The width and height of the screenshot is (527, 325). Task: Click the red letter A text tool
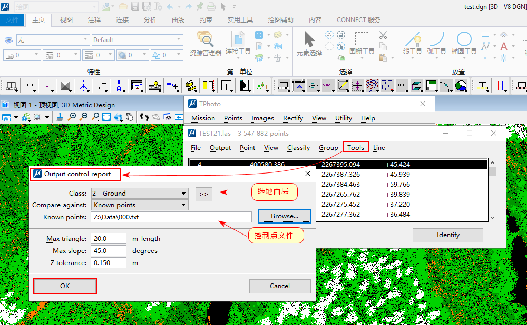point(503,46)
